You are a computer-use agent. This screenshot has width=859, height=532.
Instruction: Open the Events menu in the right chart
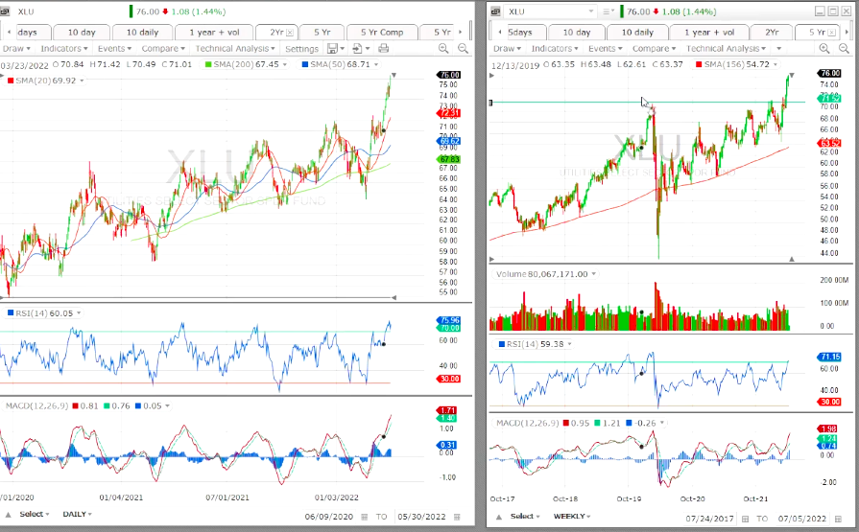606,49
